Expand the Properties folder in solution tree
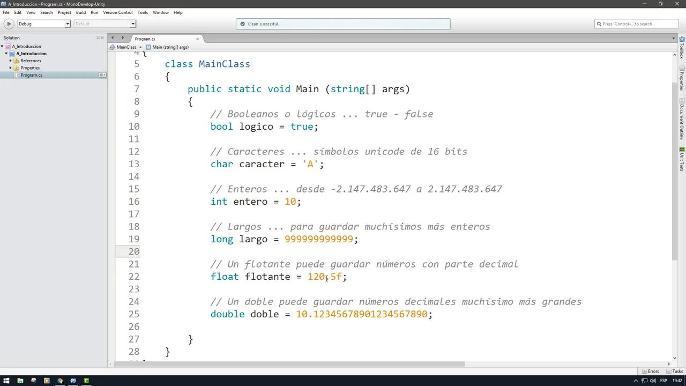 pos(10,68)
